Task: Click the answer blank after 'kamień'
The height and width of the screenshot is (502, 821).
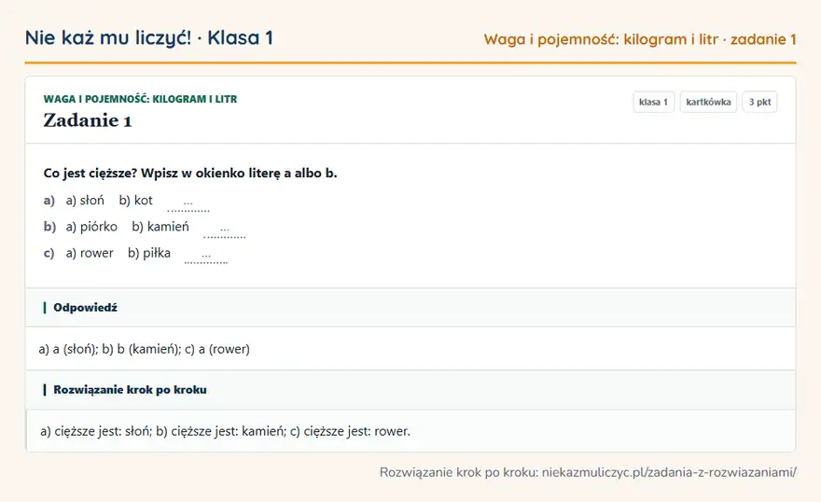Action: pyautogui.click(x=224, y=230)
